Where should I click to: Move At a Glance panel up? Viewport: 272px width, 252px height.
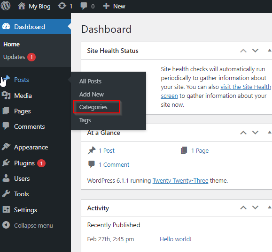(243, 133)
